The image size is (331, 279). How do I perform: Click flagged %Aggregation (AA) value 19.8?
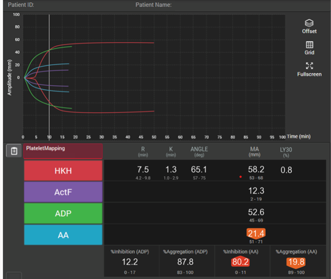pyautogui.click(x=296, y=262)
